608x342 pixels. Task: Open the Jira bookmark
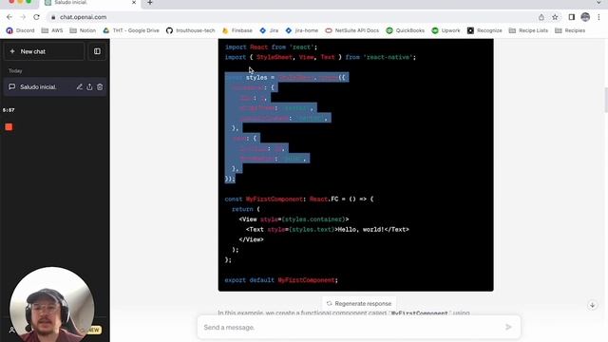269,30
